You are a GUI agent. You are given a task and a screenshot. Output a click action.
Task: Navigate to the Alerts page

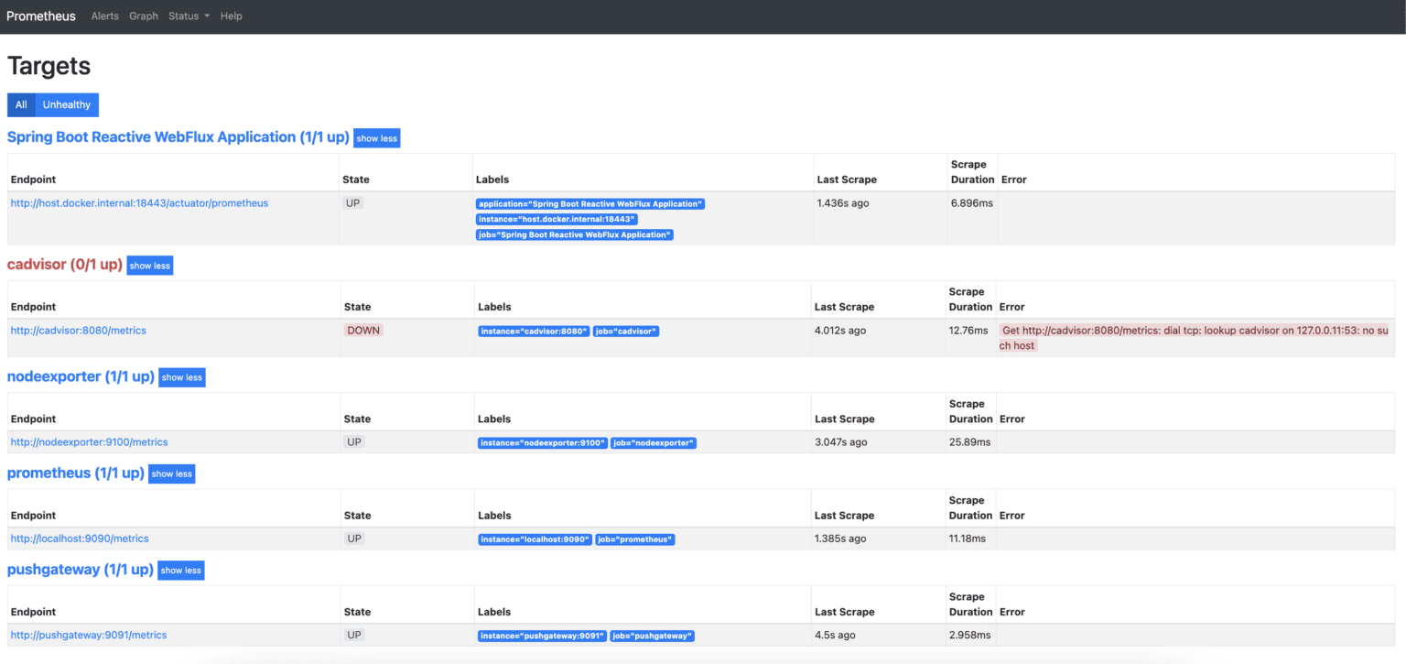tap(104, 16)
